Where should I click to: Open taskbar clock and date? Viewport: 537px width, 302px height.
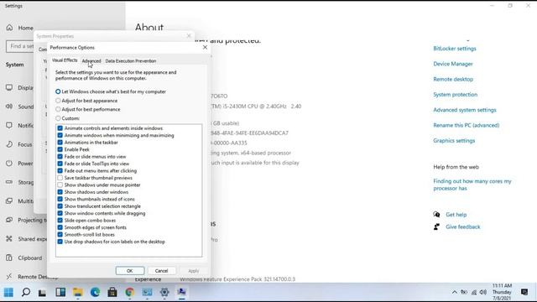pyautogui.click(x=502, y=292)
